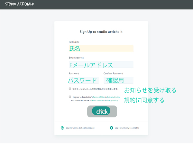Open studio artichalk's Terms of Use link
193x144 pixels.
97,100
